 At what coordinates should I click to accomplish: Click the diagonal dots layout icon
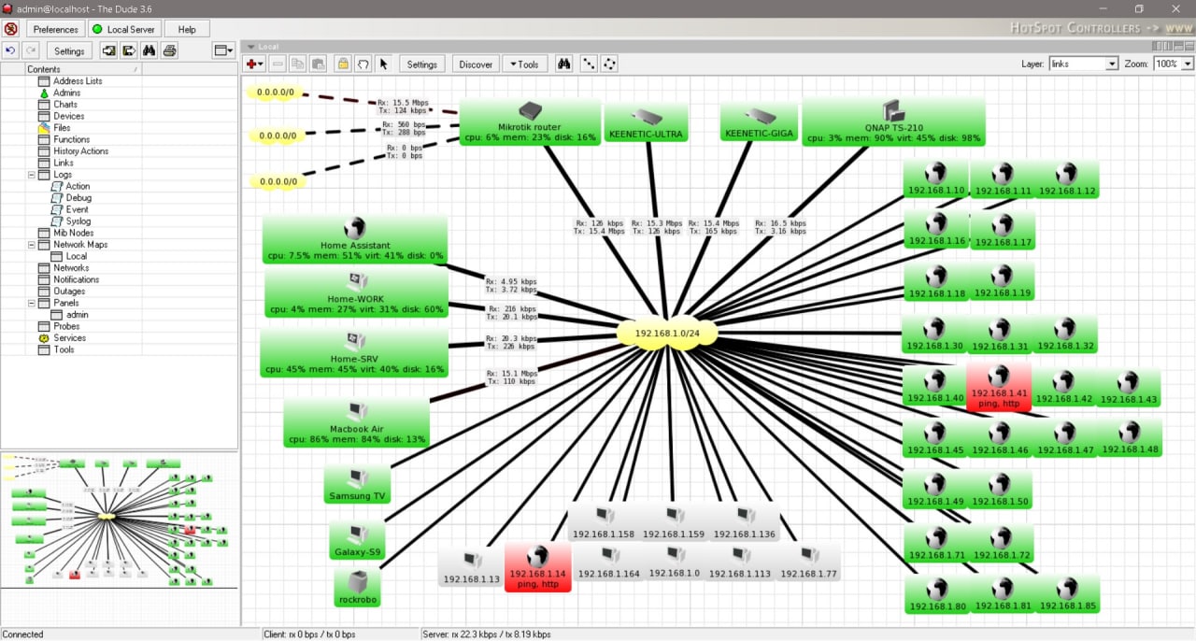click(590, 64)
